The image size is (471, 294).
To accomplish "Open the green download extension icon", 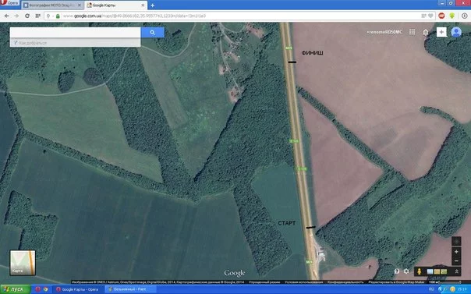I will coord(452,16).
